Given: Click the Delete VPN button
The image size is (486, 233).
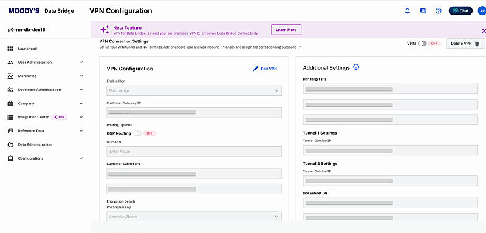Looking at the screenshot, I should (x=465, y=44).
